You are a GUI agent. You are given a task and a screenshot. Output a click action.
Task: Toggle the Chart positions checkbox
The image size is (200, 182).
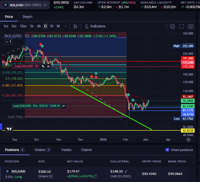point(167,150)
